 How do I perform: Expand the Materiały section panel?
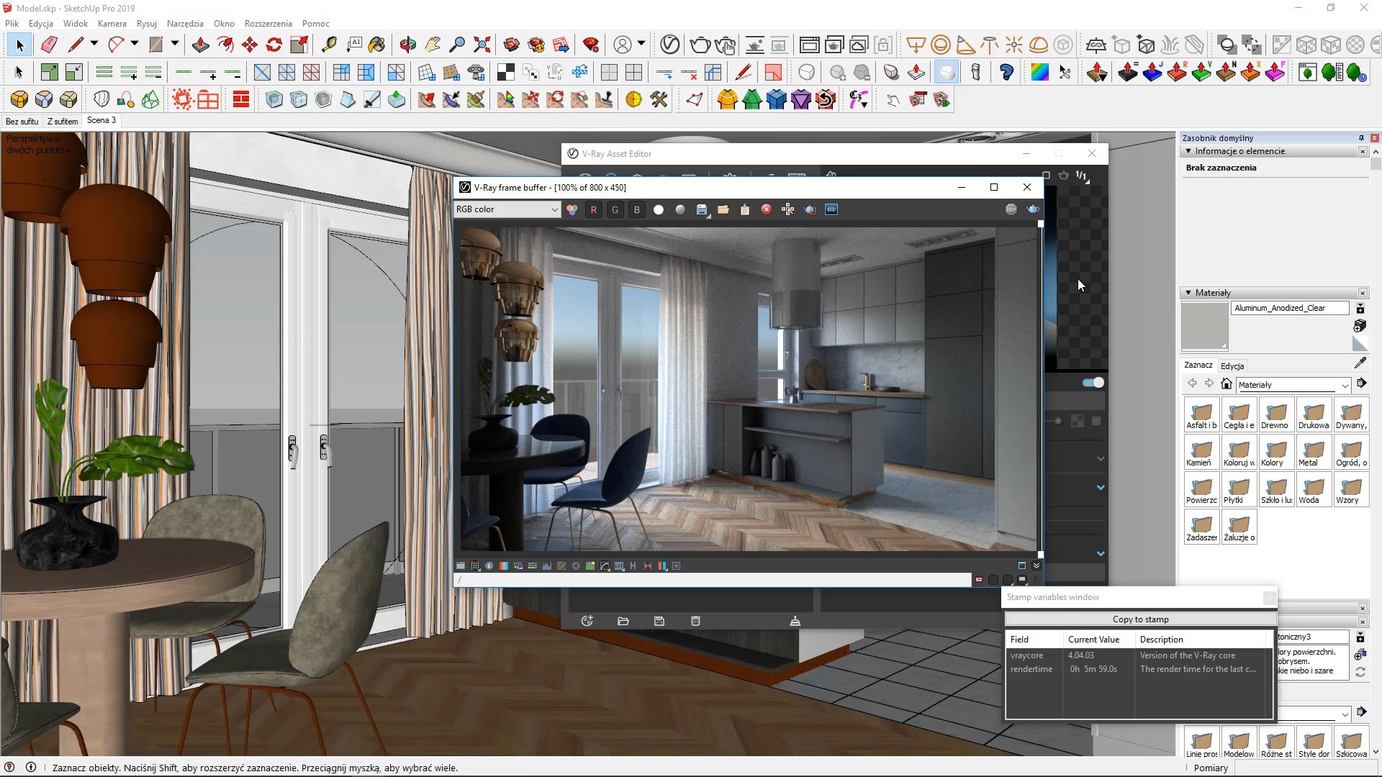(x=1189, y=292)
